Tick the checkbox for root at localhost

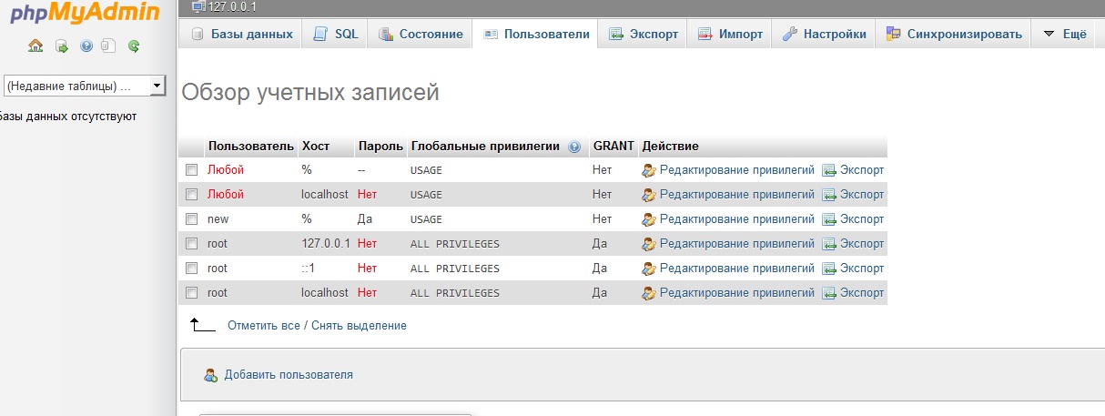click(191, 293)
